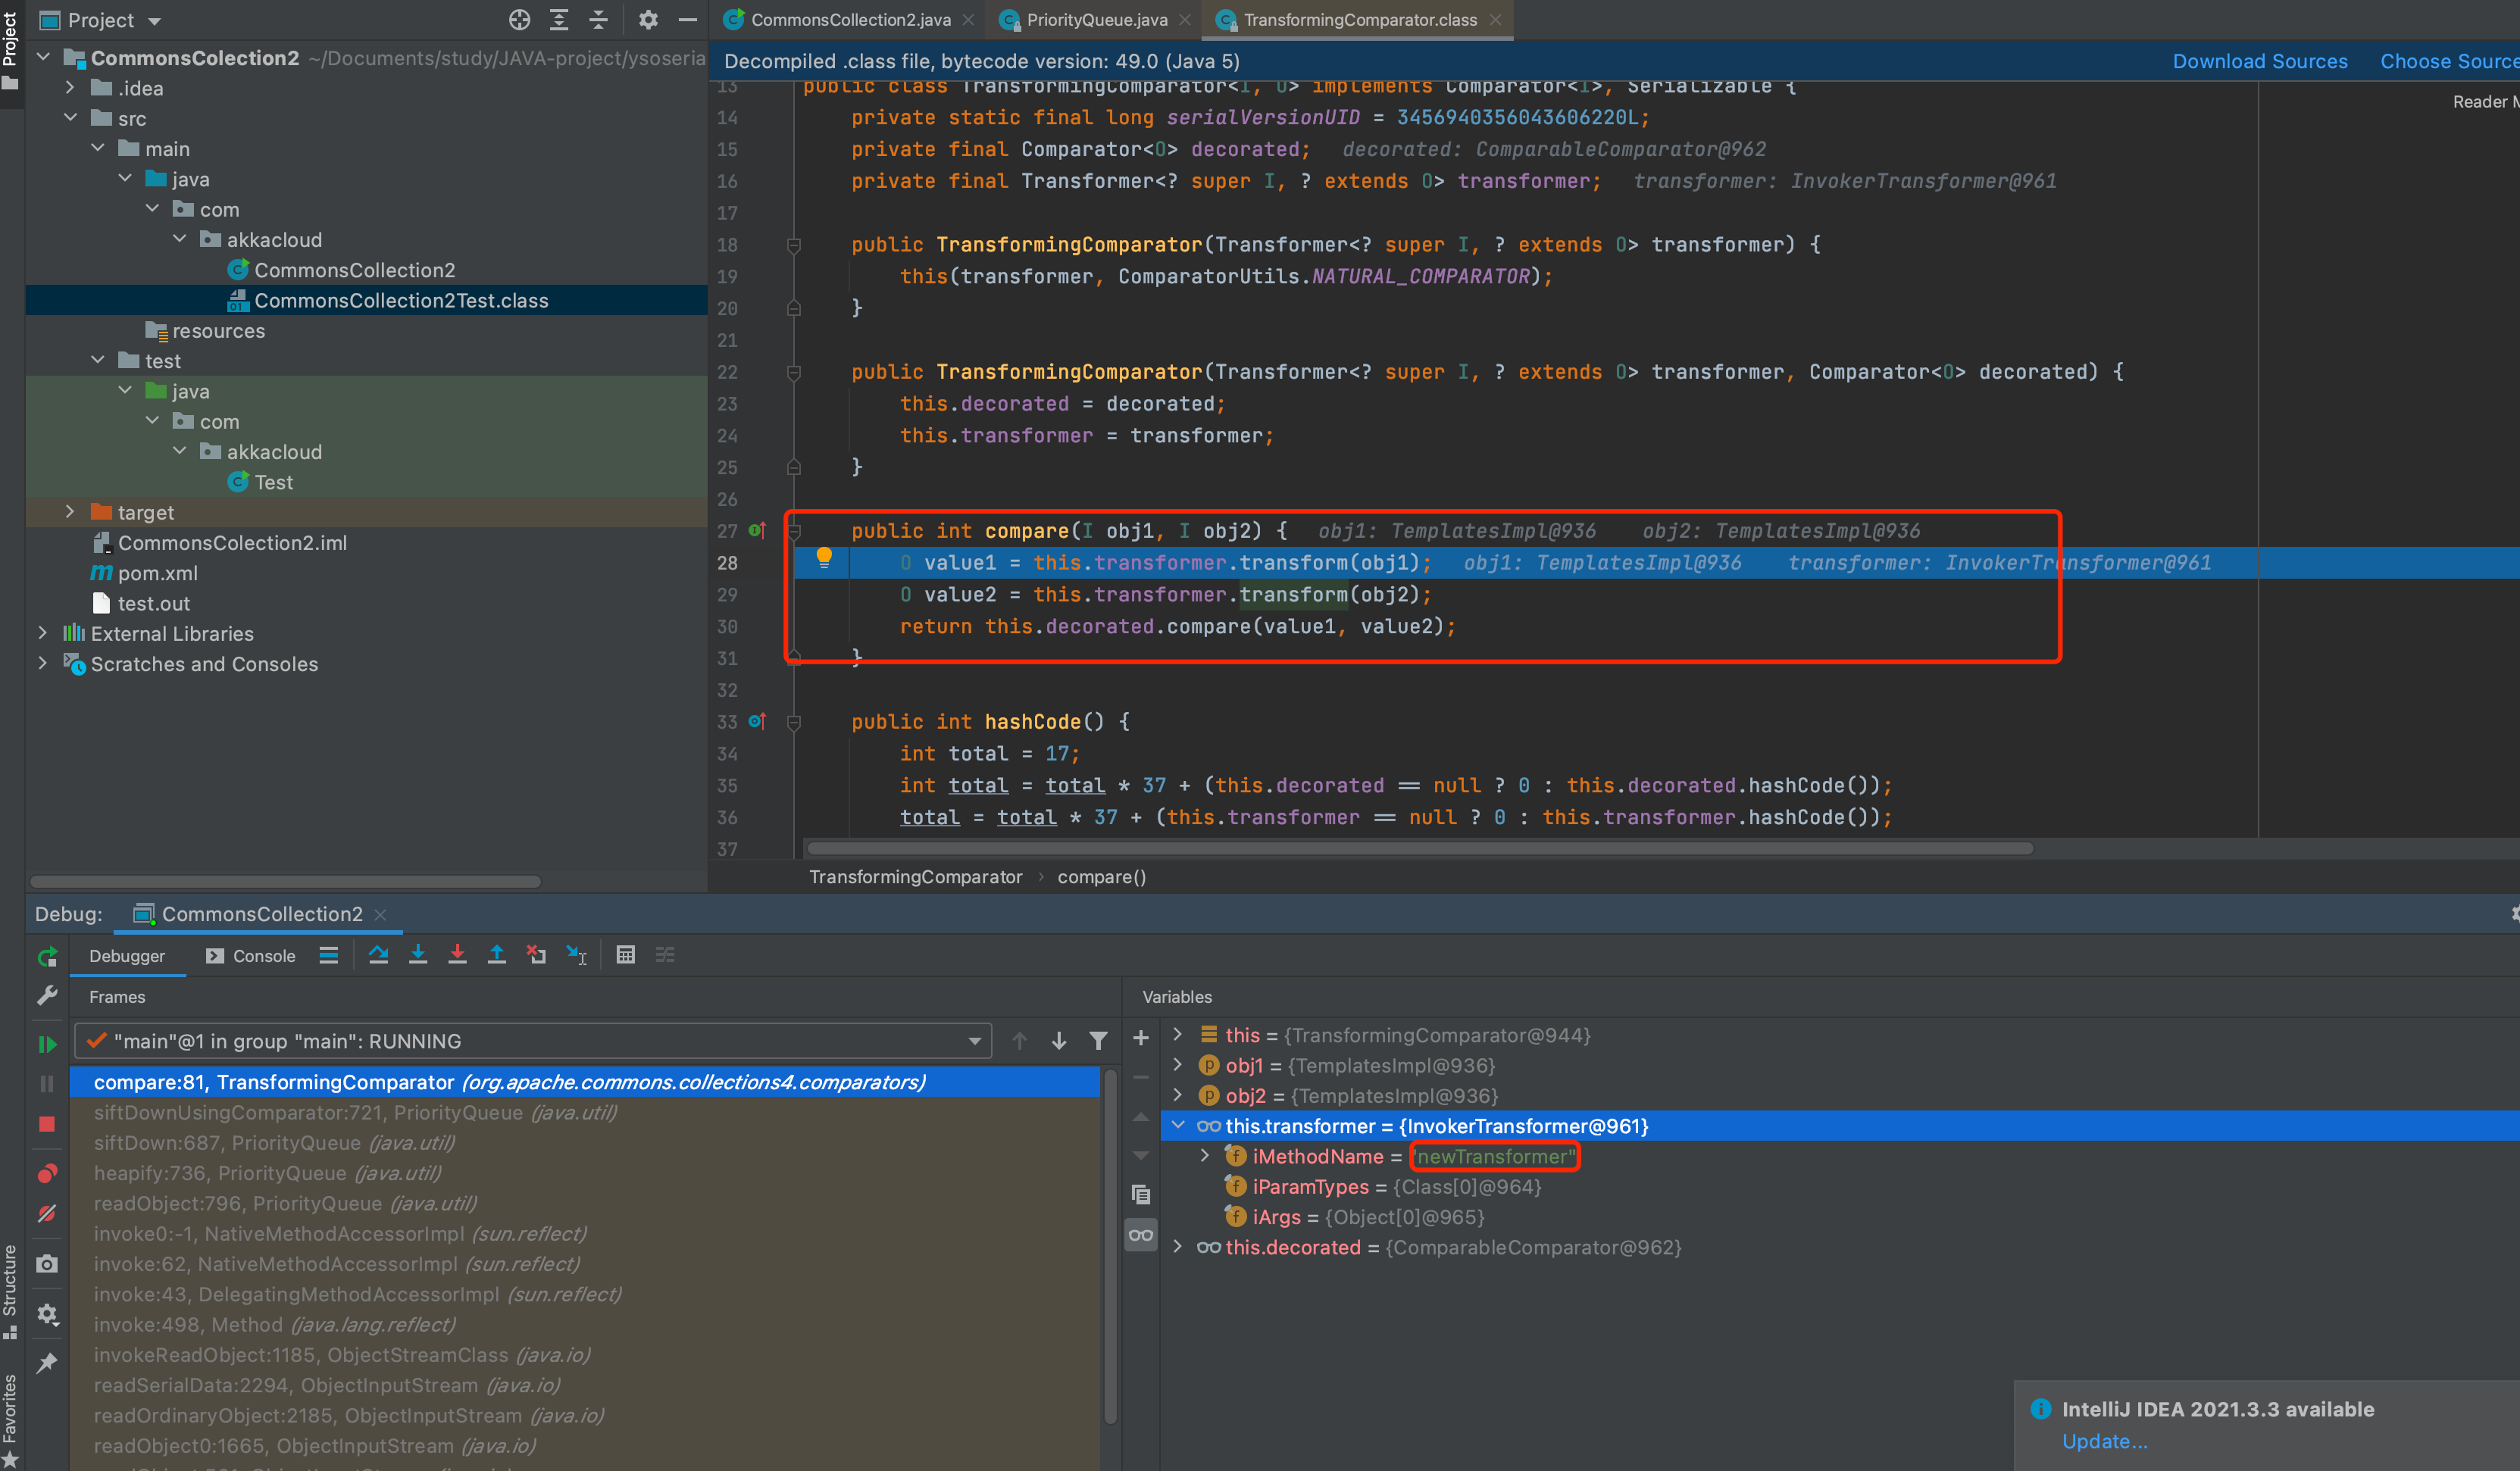
Task: Rerun the CommonsCollection2 debug session
Action: click(47, 957)
